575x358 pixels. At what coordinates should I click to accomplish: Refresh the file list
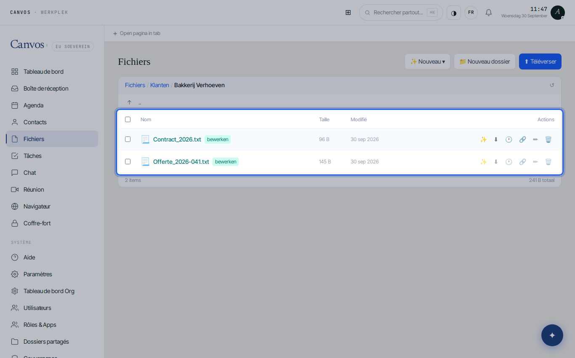point(552,85)
